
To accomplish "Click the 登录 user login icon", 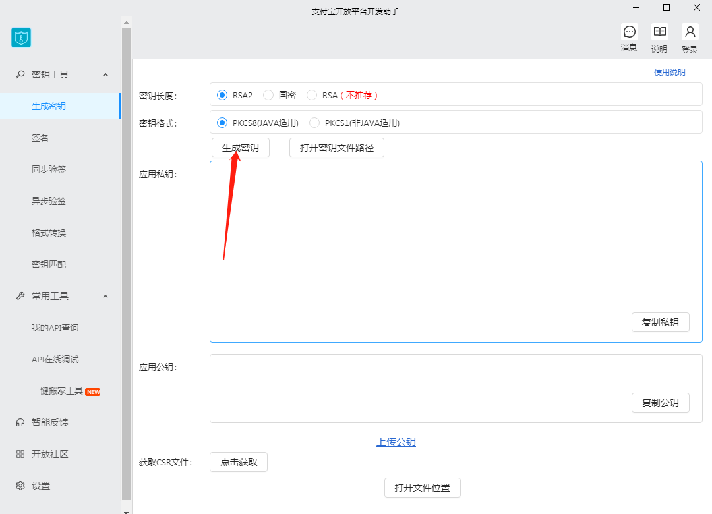I will coord(690,32).
